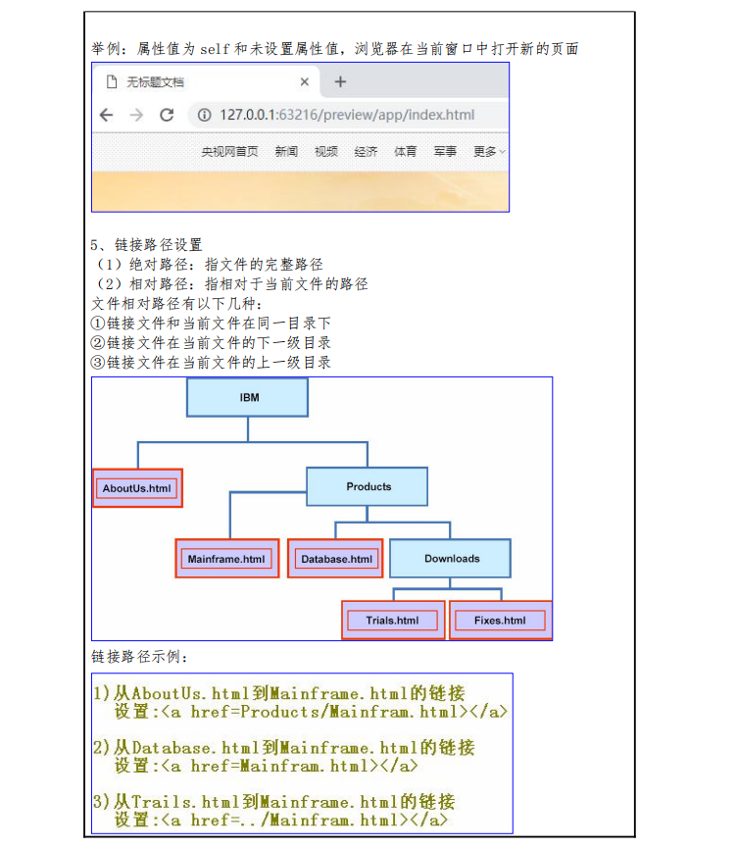Go to 新闻 in navigation bar
Viewport: 737px width, 849px height.
(x=286, y=152)
